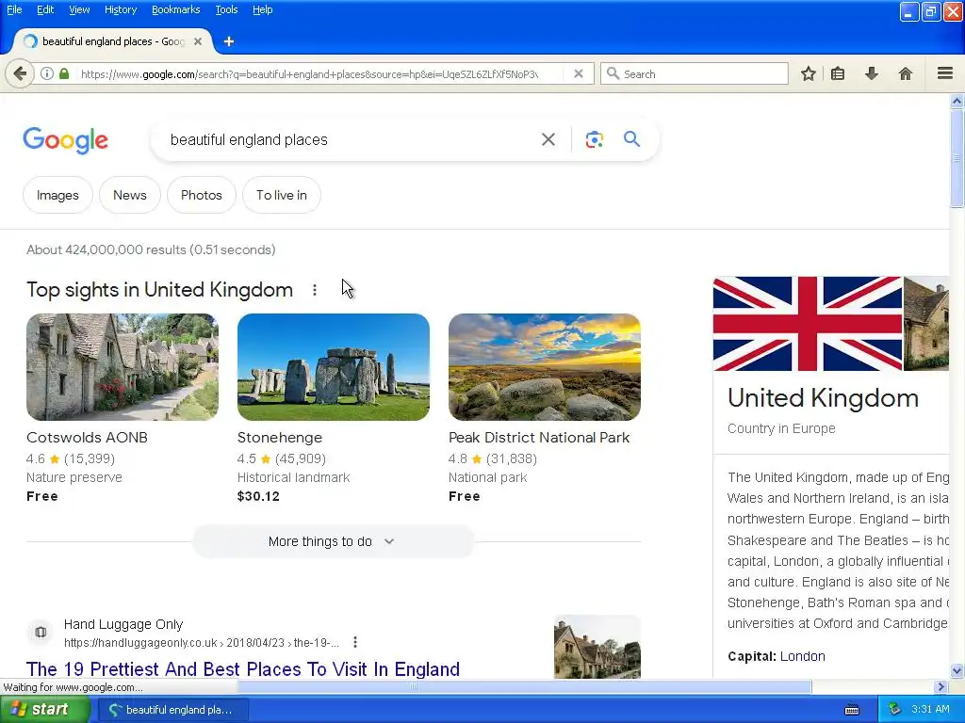Viewport: 965px width, 723px height.
Task: Open the Help menu
Action: 262,9
